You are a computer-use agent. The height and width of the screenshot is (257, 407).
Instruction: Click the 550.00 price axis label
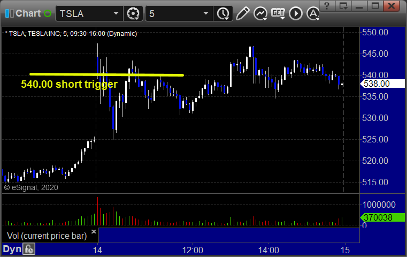375,33
